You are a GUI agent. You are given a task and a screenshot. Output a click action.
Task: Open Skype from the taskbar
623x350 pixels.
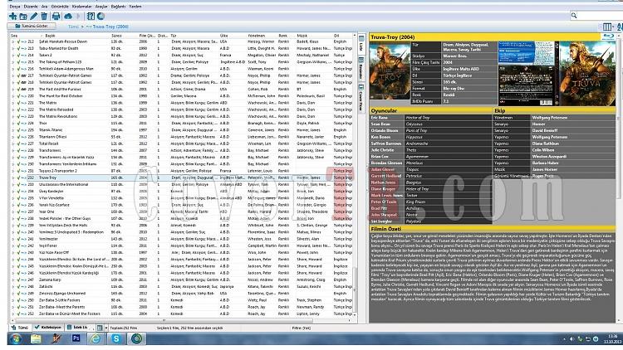pos(116,339)
